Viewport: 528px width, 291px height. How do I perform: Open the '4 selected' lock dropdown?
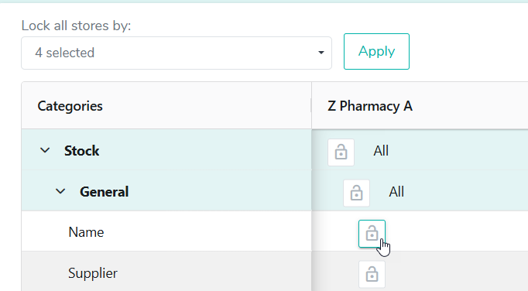click(x=177, y=53)
